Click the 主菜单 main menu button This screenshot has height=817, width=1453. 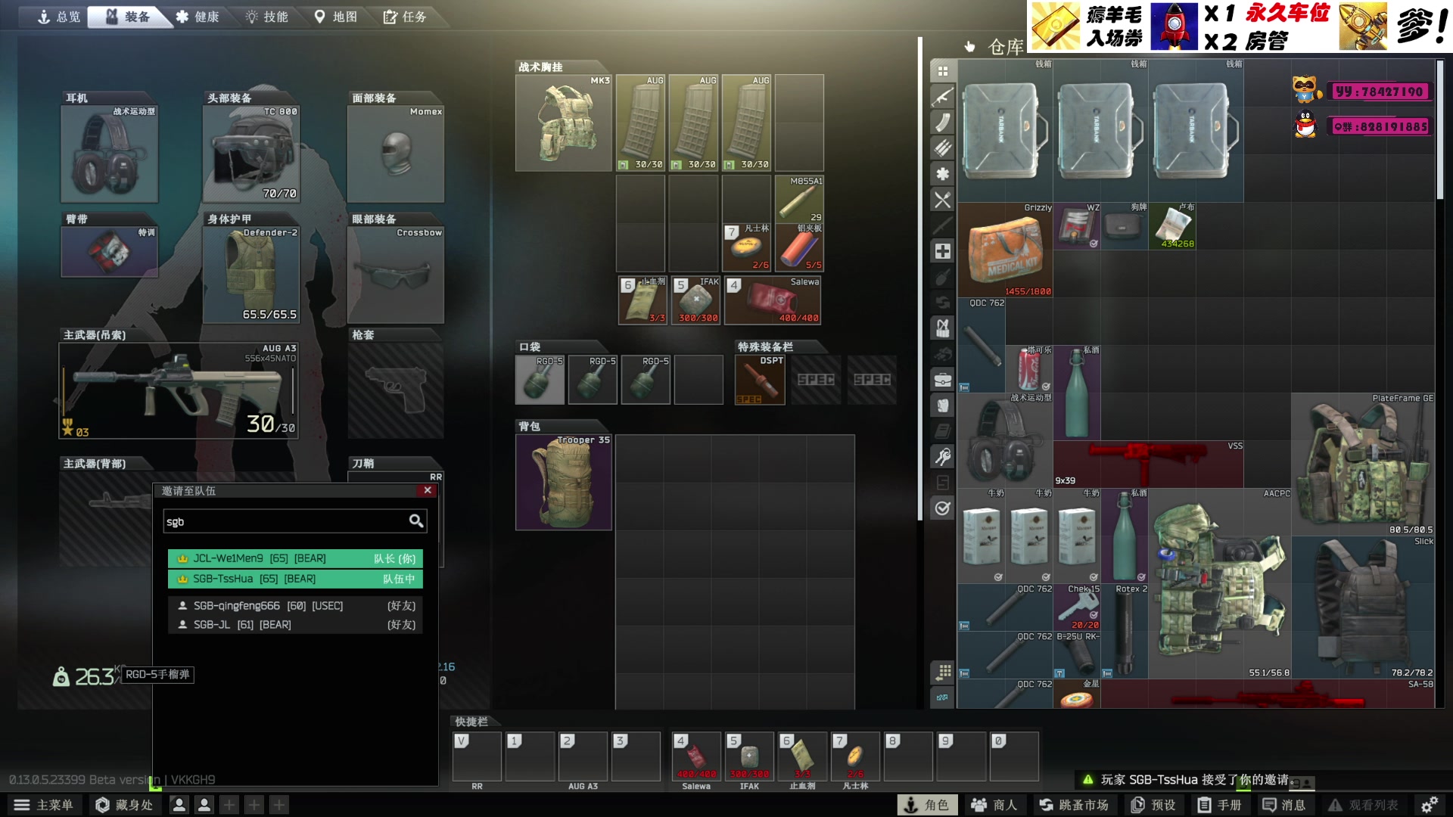pos(44,805)
